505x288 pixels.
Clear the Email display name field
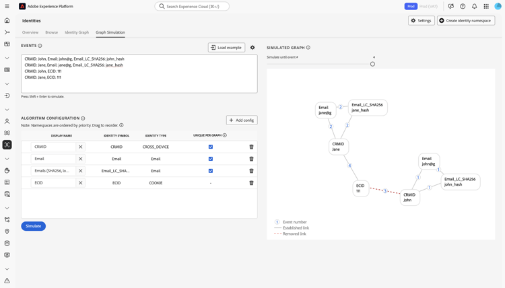81,159
